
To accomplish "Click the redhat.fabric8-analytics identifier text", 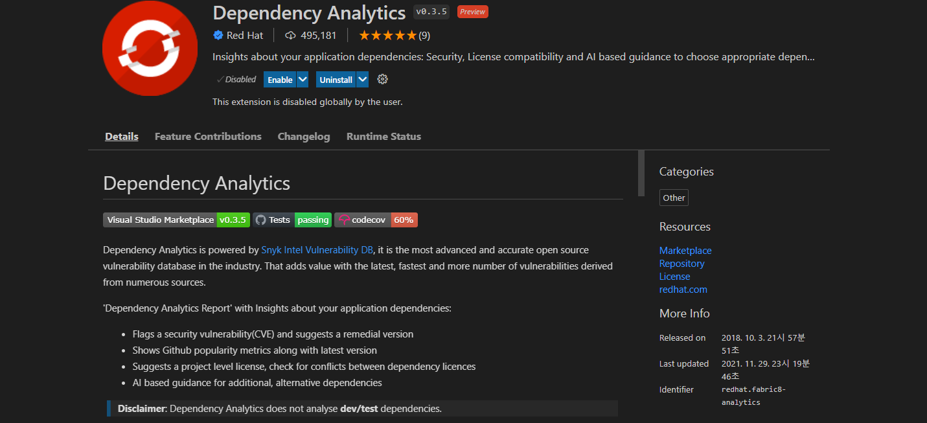I will click(x=753, y=396).
